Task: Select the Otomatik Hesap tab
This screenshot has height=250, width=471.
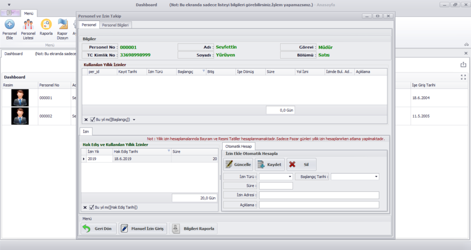Action: [237, 145]
